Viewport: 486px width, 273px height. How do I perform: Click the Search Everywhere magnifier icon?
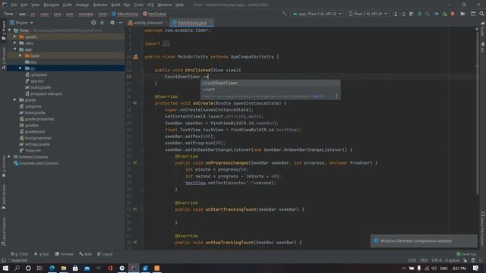pyautogui.click(x=481, y=14)
